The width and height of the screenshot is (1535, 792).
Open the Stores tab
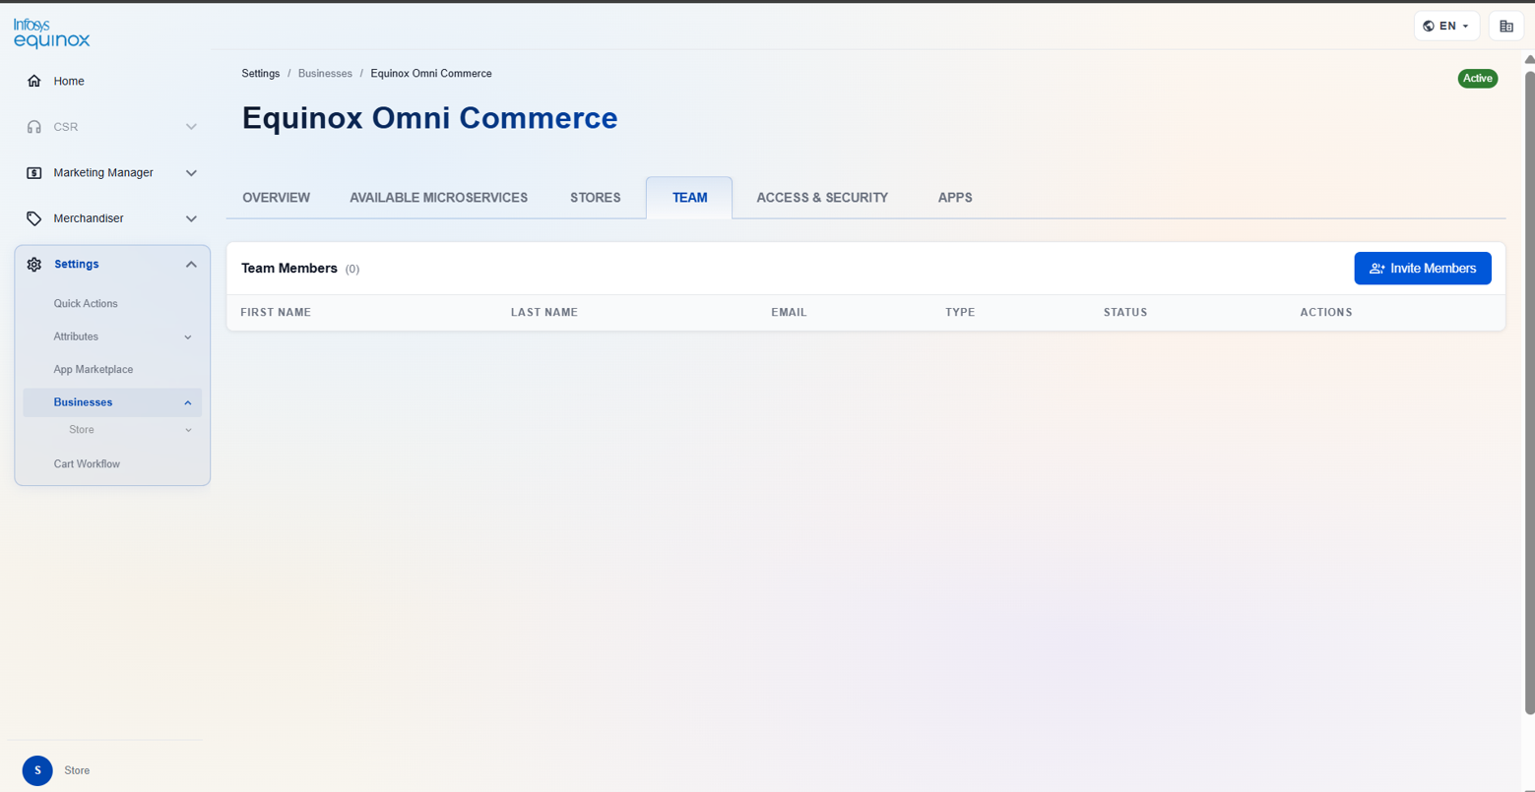[x=595, y=198]
